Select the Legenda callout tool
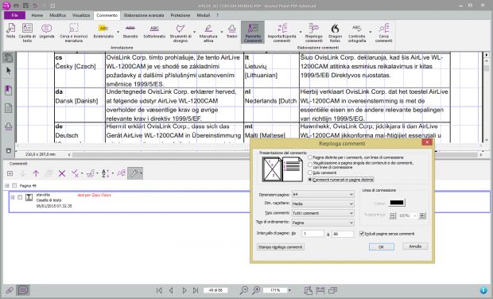This screenshot has width=493, height=299. 47,31
